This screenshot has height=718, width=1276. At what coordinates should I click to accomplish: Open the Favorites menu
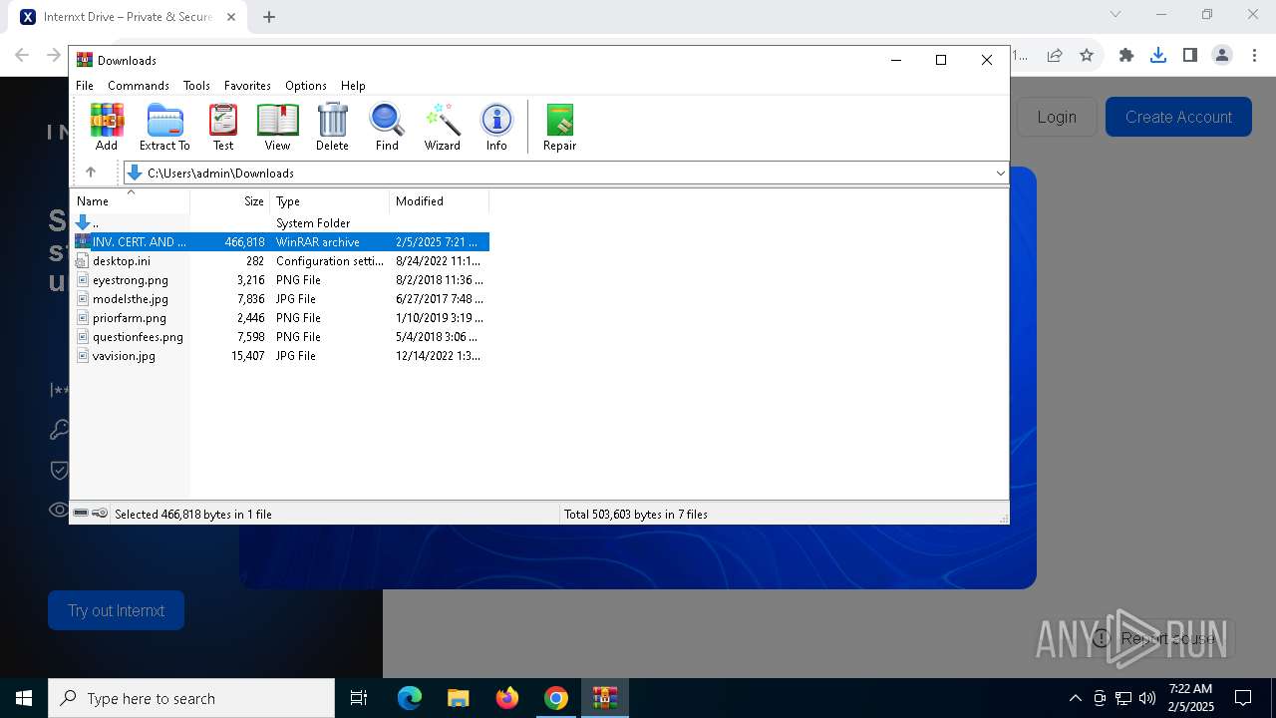tap(247, 86)
